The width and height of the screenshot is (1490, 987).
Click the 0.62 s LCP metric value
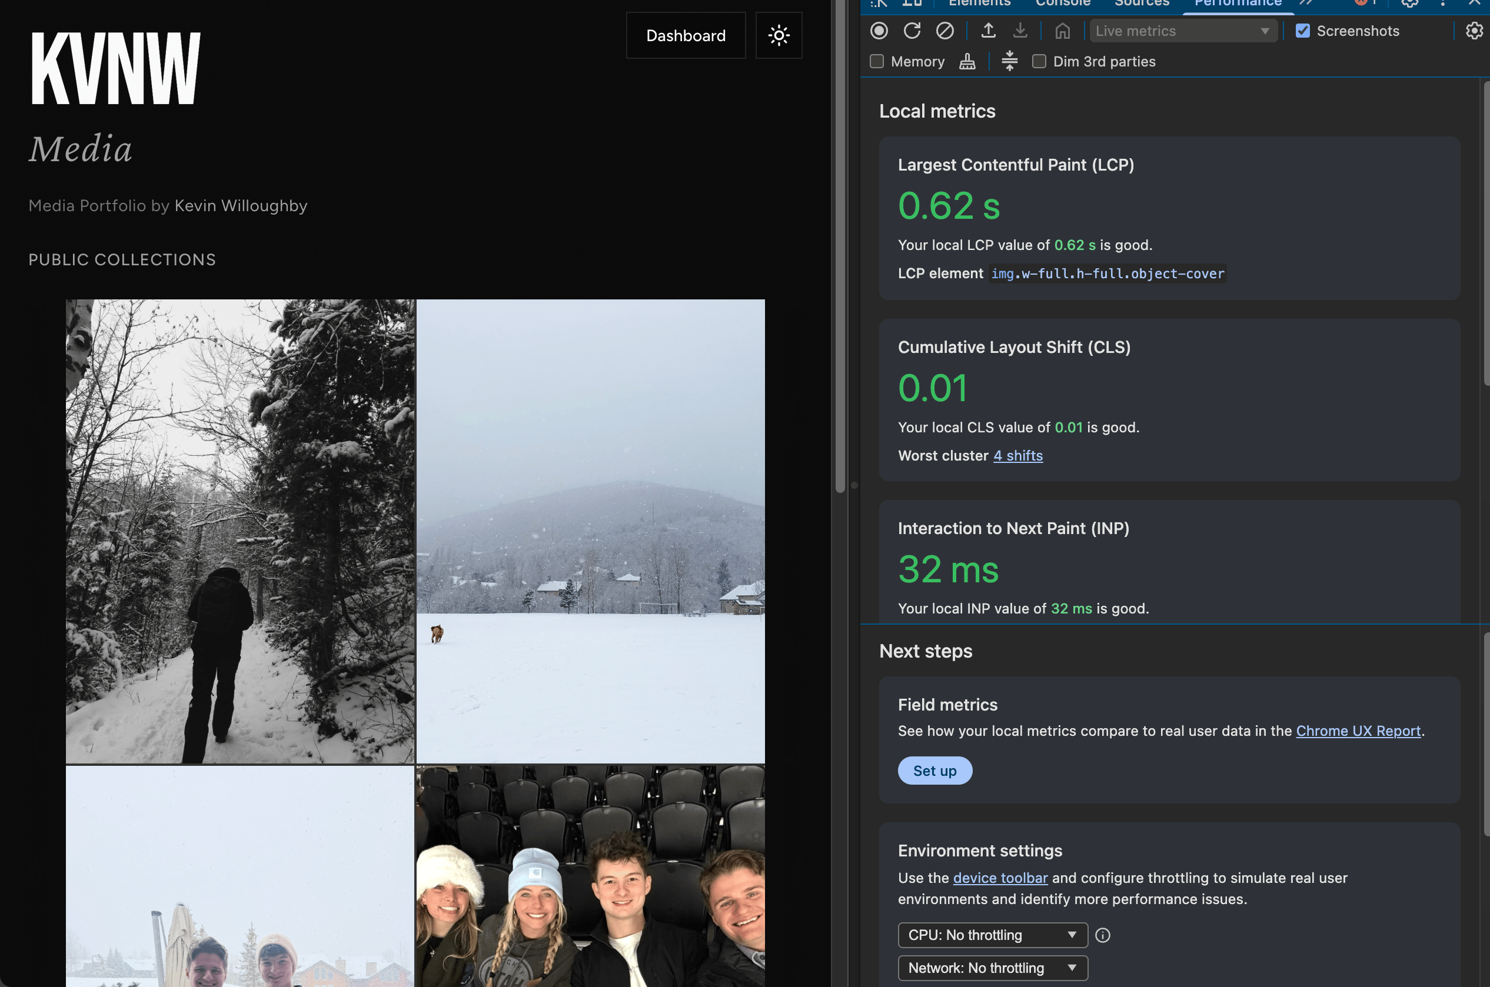949,206
